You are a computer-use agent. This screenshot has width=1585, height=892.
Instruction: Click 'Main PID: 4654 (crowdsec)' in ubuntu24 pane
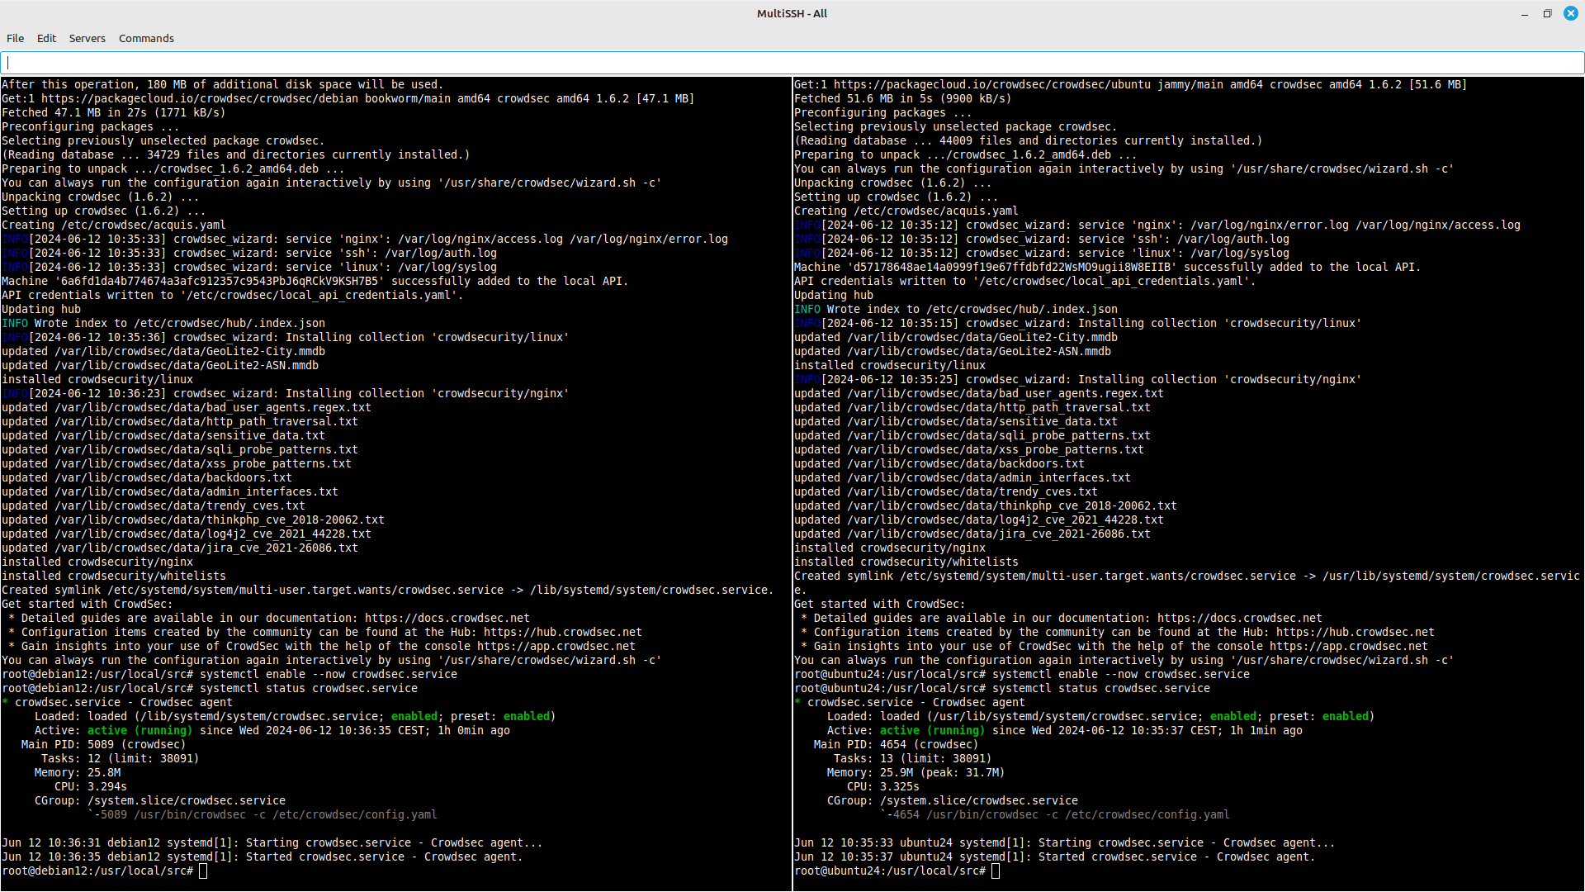(897, 744)
